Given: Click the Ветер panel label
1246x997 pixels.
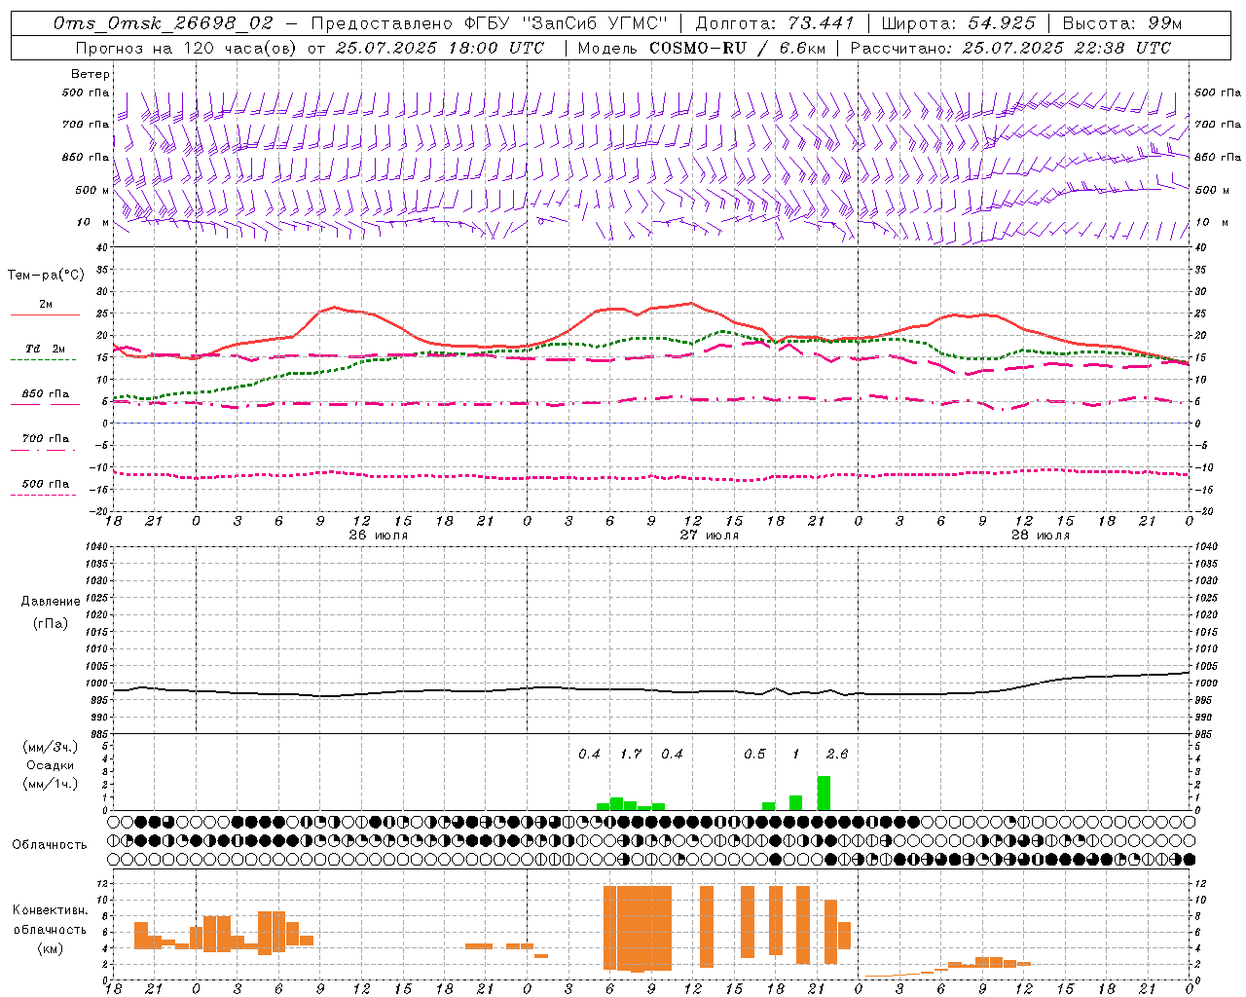Looking at the screenshot, I should coord(91,74).
